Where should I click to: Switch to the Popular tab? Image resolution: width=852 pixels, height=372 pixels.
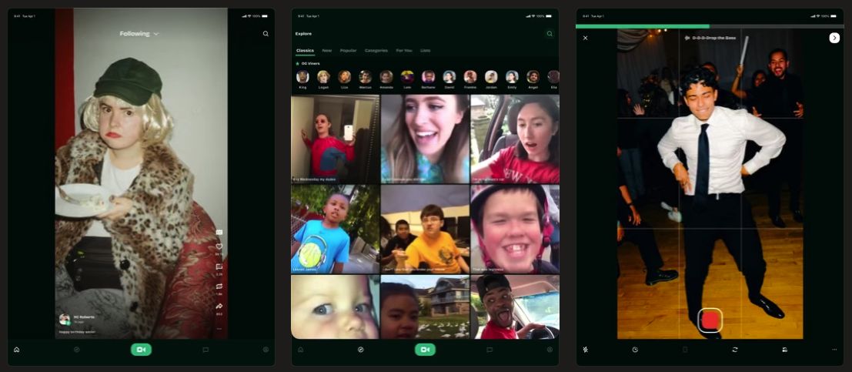[348, 50]
